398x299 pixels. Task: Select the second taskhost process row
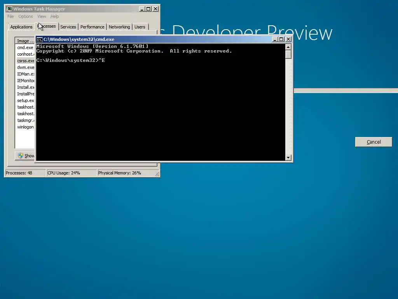[x=25, y=114]
